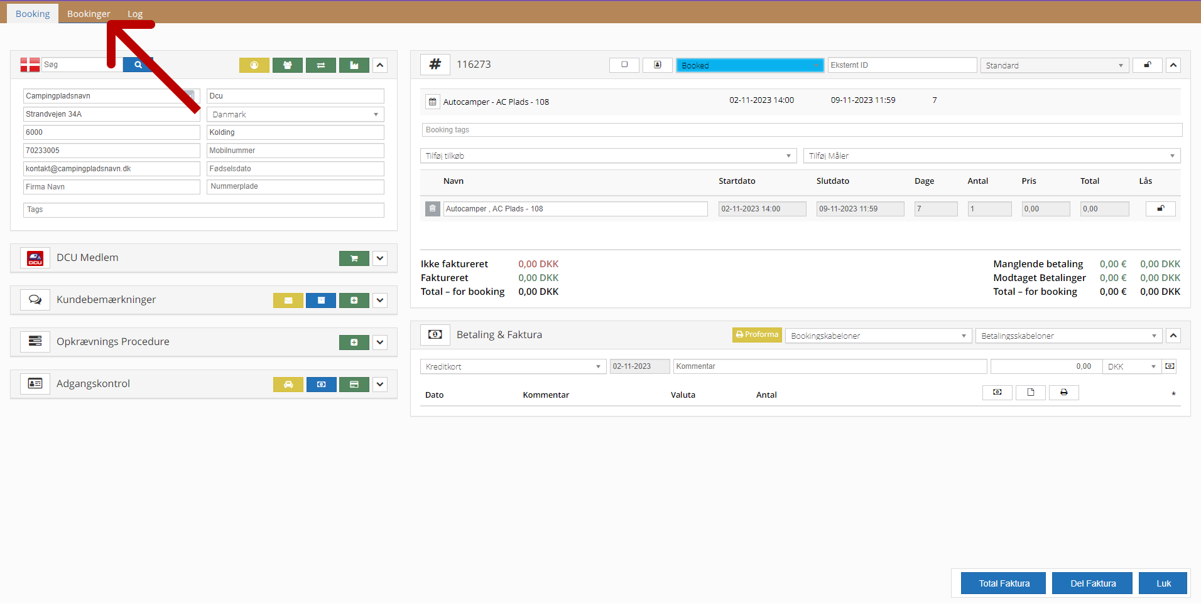Screen dimensions: 1201x606
Task: Open the Tilføj tilkøb dropdown
Action: click(607, 156)
